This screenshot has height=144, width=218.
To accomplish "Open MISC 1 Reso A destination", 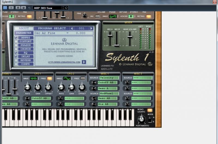I will pyautogui.click(x=107, y=88).
